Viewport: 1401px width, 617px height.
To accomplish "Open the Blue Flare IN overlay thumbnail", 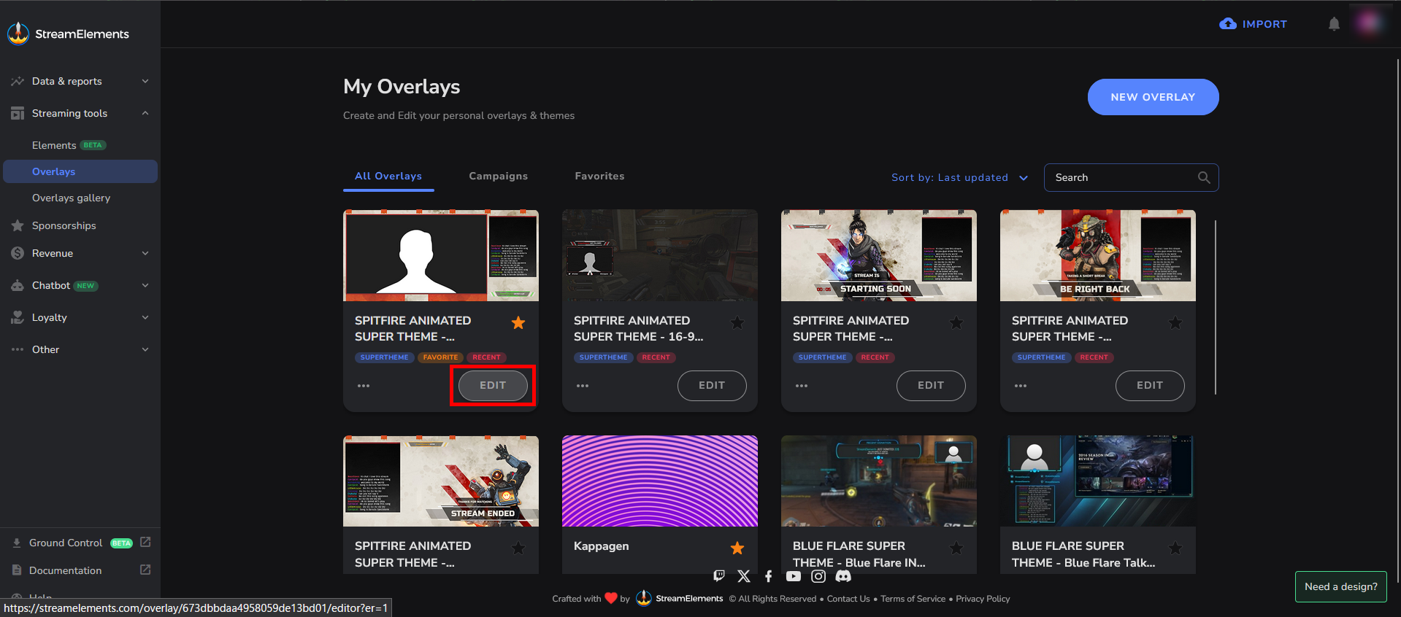I will point(879,481).
